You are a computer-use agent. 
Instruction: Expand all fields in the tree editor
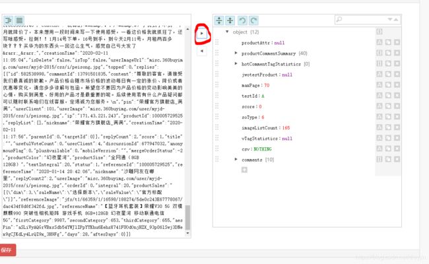[x=219, y=20]
